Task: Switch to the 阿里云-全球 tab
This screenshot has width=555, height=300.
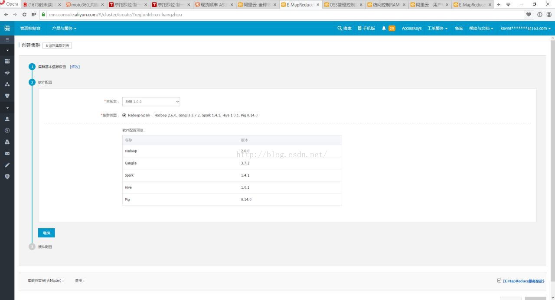Action: [258, 4]
